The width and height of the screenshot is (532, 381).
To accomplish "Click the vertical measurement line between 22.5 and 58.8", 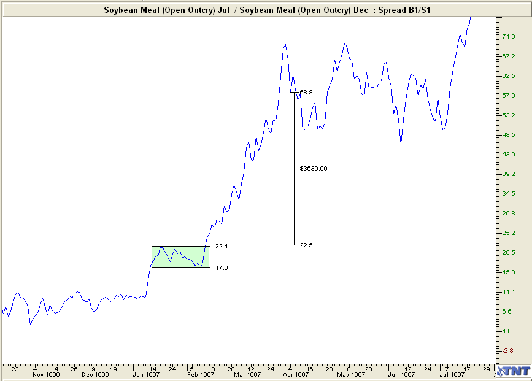I will (x=294, y=169).
